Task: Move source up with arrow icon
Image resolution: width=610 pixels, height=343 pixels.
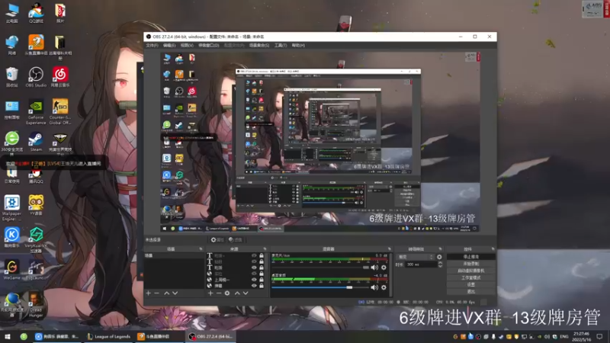Action: click(237, 293)
